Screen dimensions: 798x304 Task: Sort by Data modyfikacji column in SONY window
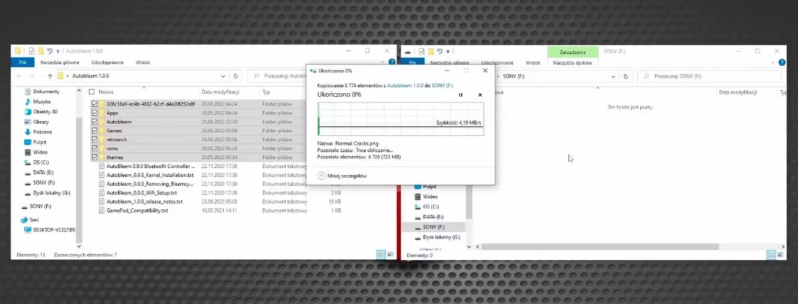click(738, 93)
